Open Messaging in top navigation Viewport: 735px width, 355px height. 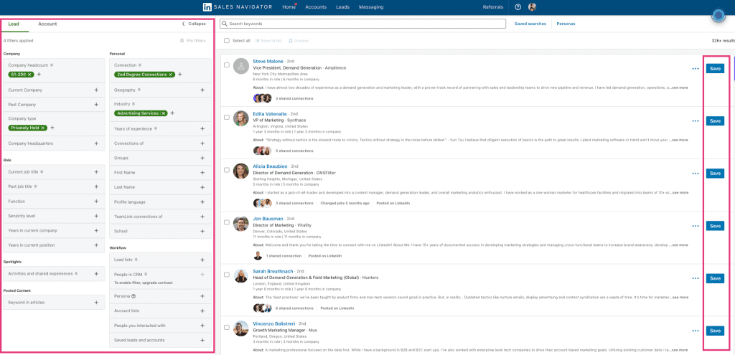tap(371, 7)
